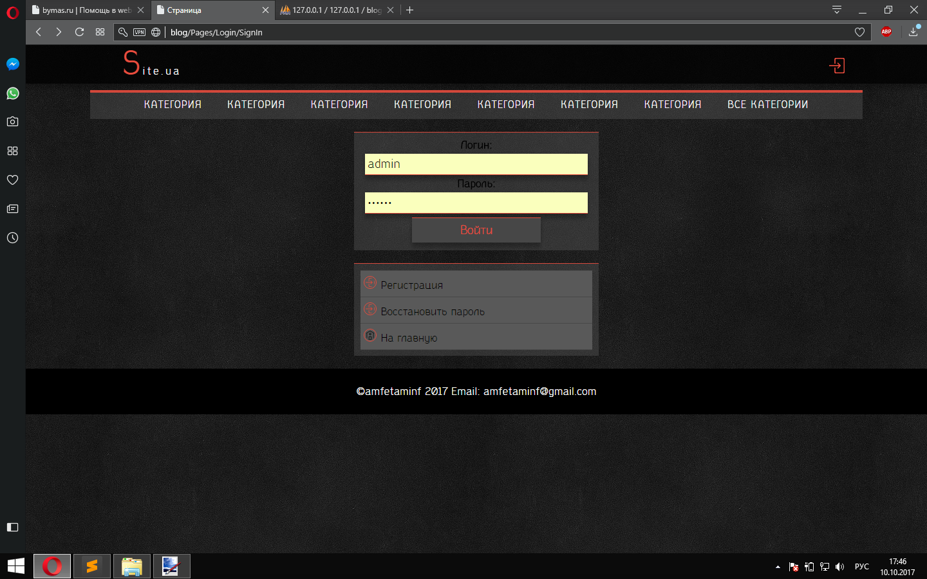Click the Восстановить пароль link
The height and width of the screenshot is (579, 927).
pos(432,311)
